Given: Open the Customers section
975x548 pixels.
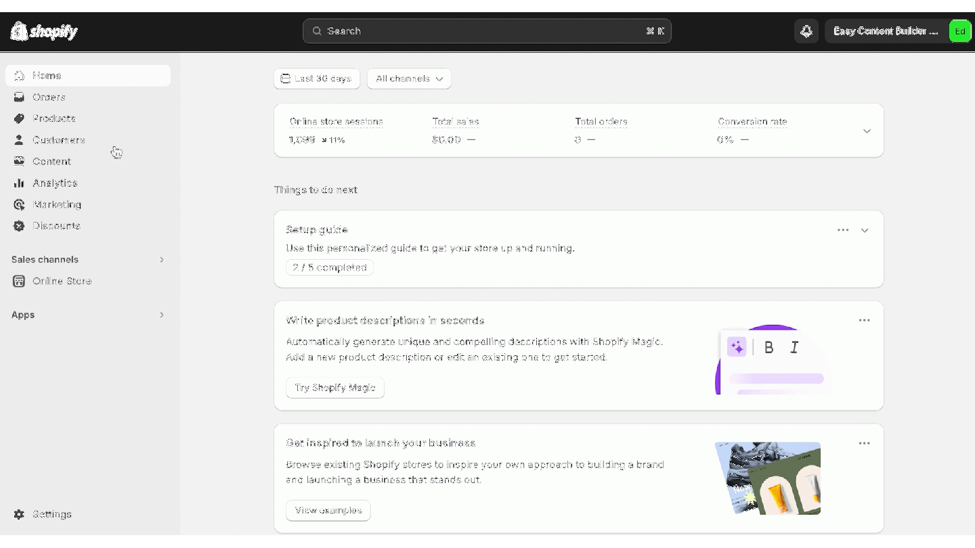Looking at the screenshot, I should [x=58, y=140].
